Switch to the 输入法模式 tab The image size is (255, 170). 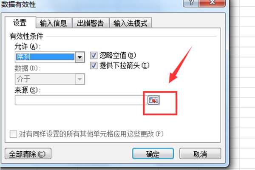(130, 23)
